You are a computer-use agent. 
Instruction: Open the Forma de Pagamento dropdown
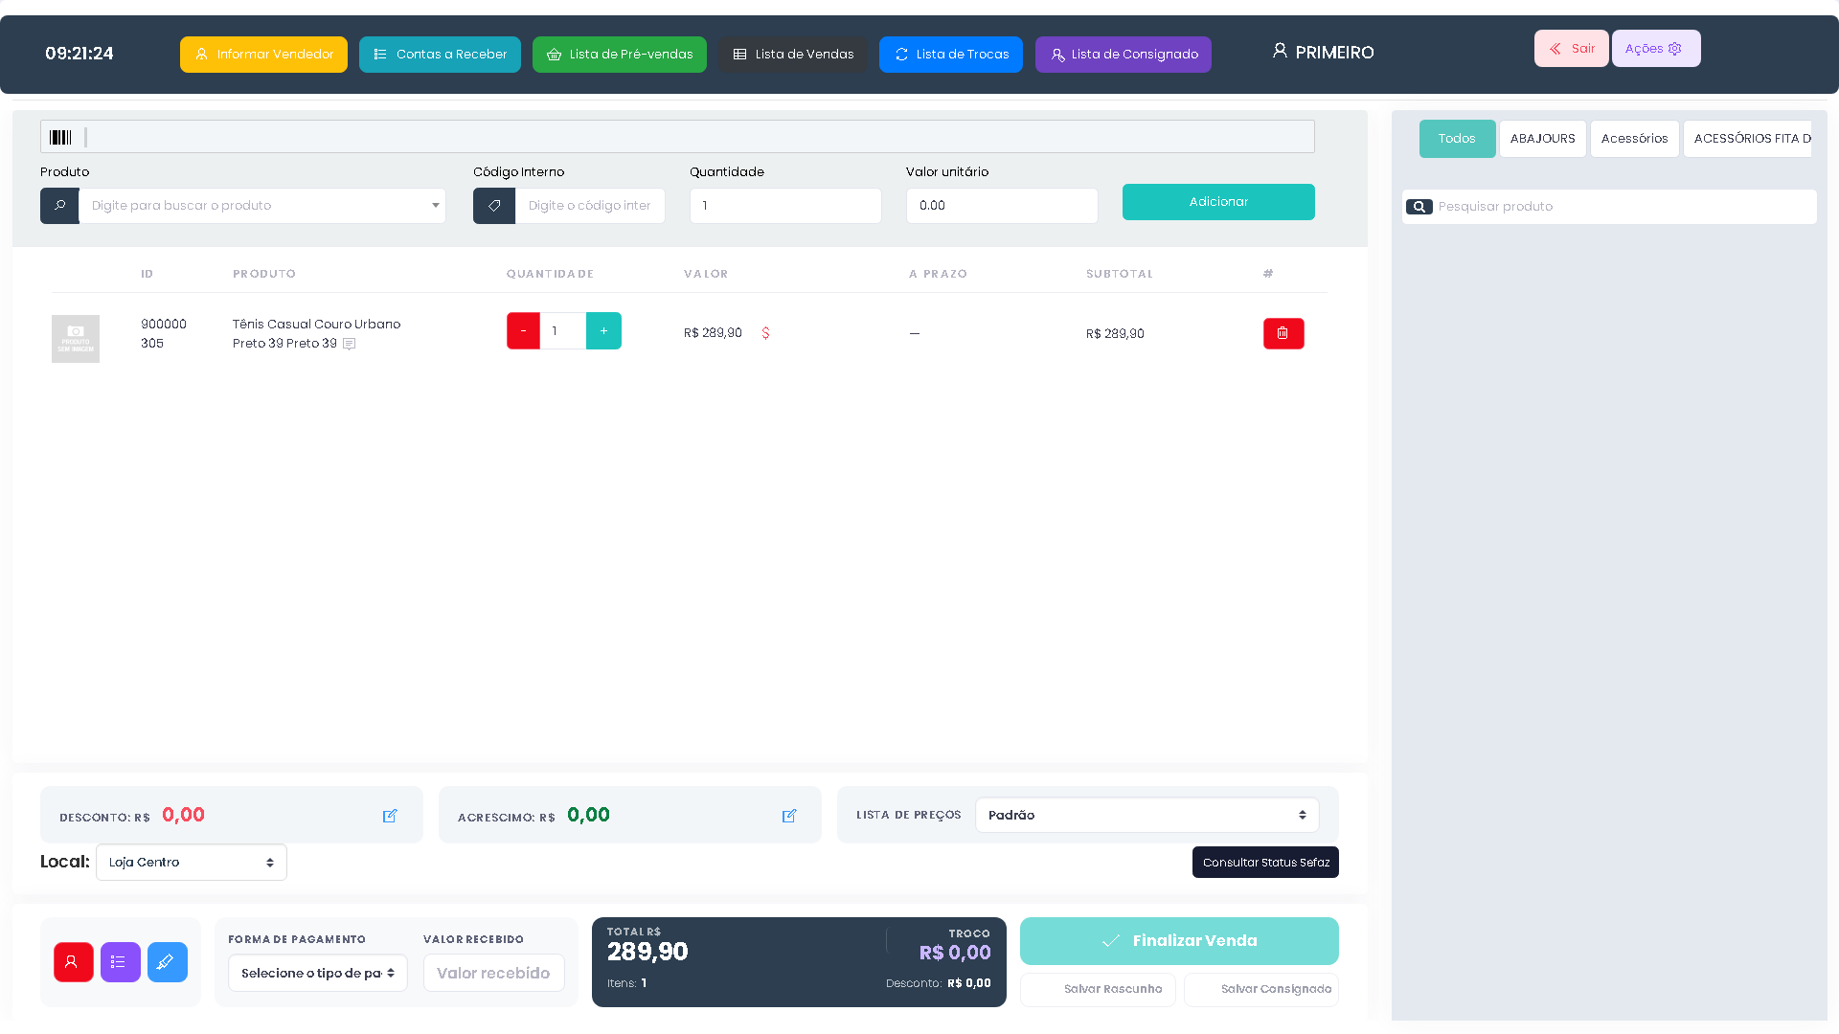(318, 973)
